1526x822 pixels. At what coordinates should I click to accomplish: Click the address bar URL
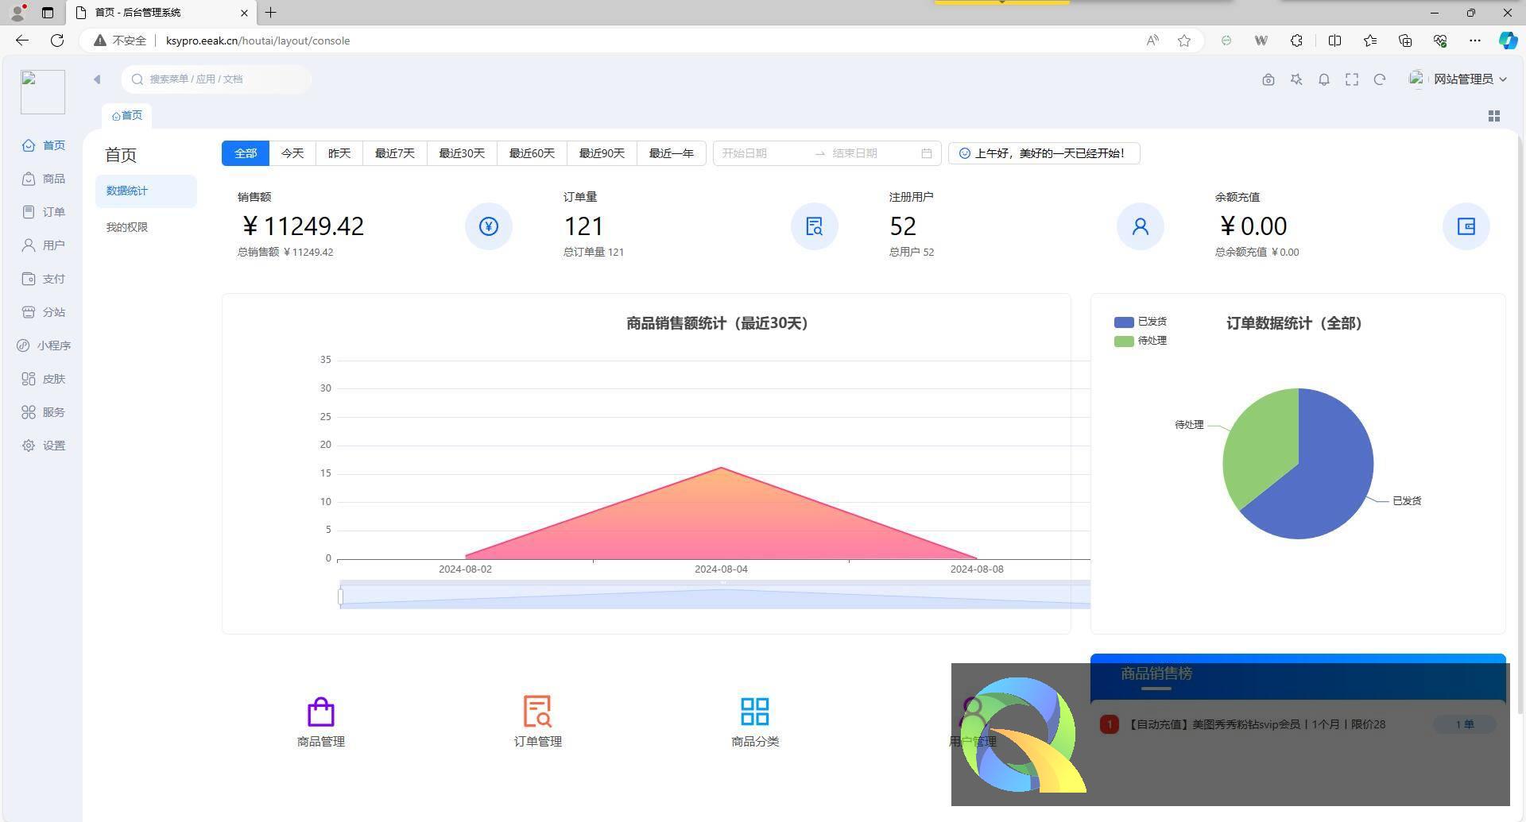(258, 41)
